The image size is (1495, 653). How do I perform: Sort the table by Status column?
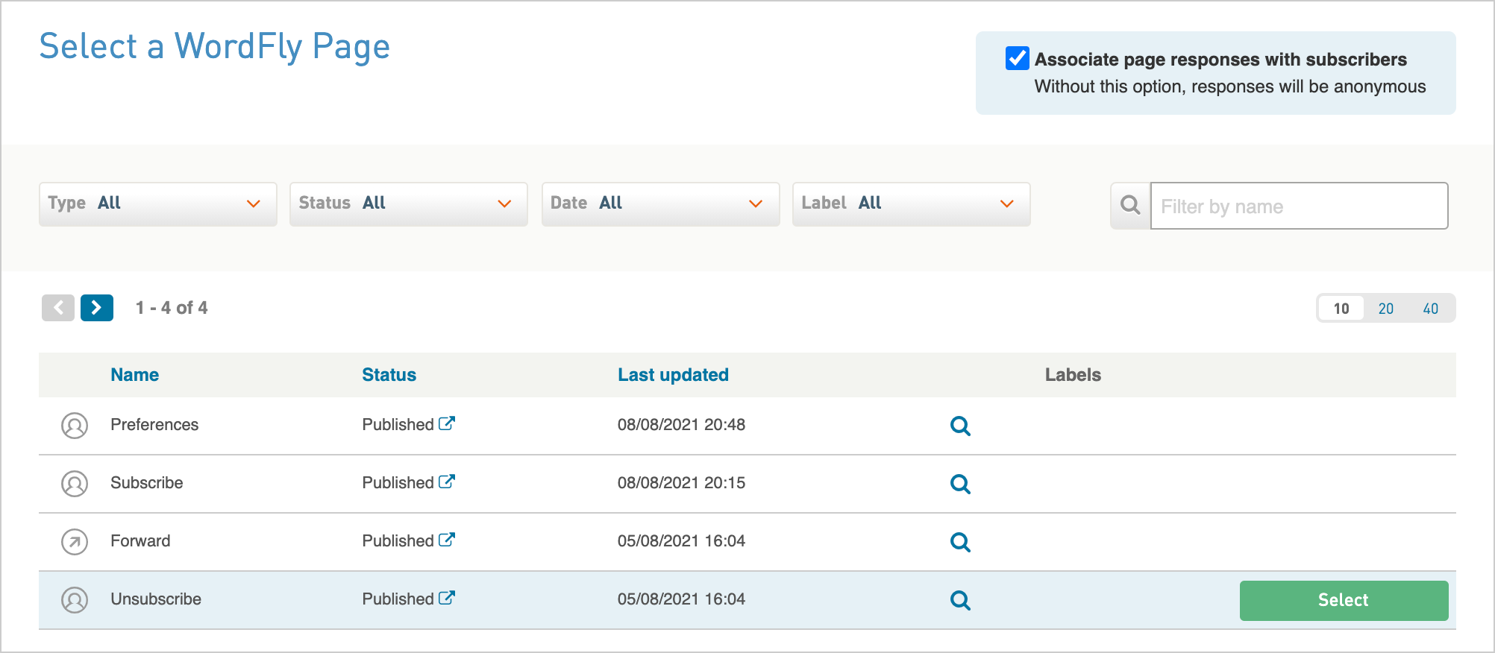[x=389, y=375]
